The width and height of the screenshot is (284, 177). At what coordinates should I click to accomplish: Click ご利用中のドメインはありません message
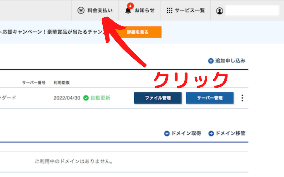coord(74,161)
